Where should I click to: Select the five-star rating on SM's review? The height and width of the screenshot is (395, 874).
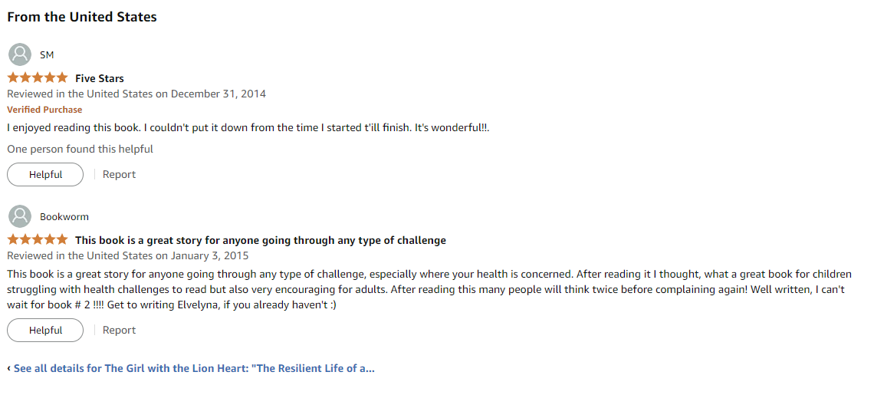click(38, 78)
